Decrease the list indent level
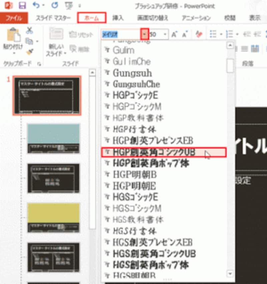 [x=247, y=34]
